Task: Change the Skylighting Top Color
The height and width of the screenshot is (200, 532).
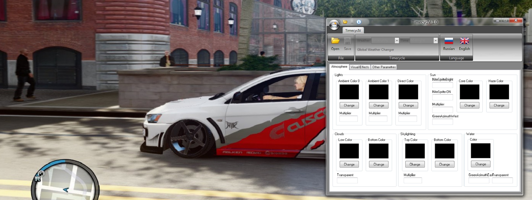Action: click(415, 164)
